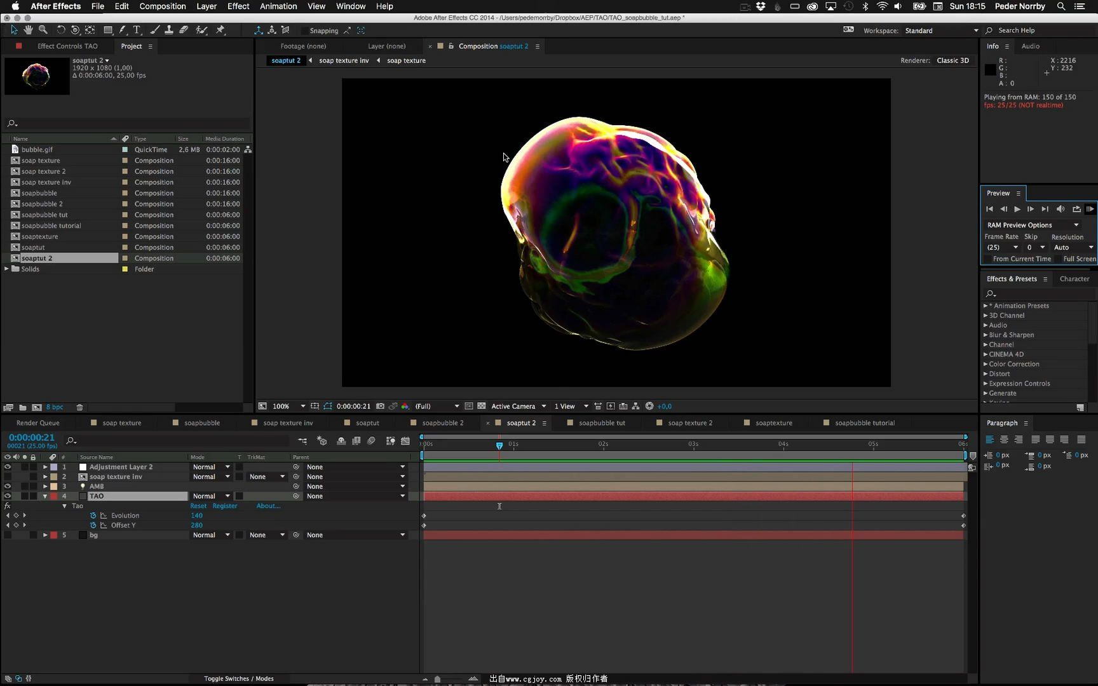
Task: Open the Workspace Standard dropdown
Action: coord(941,30)
